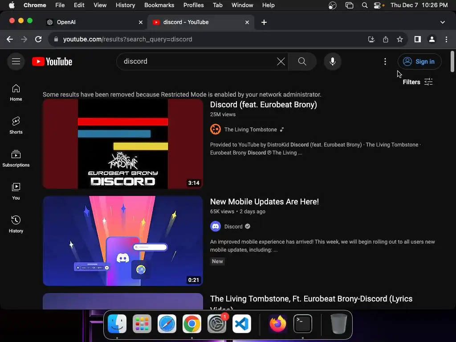Image resolution: width=456 pixels, height=342 pixels.
Task: Click the YouTube logo
Action: (52, 61)
